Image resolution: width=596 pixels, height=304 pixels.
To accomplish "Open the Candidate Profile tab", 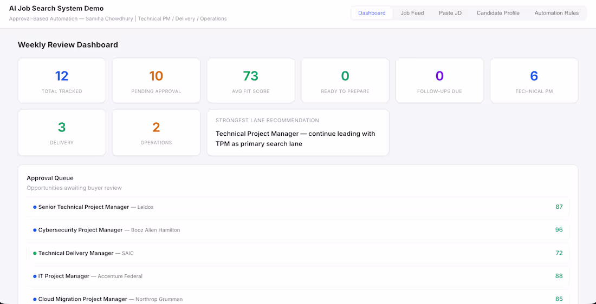I will click(498, 13).
